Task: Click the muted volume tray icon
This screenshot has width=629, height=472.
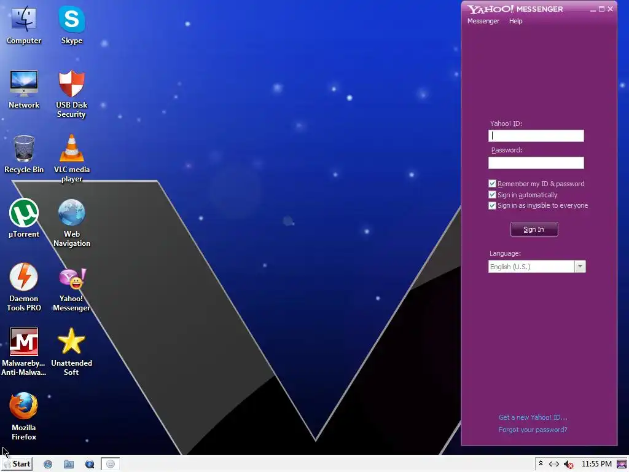Action: [x=568, y=465]
